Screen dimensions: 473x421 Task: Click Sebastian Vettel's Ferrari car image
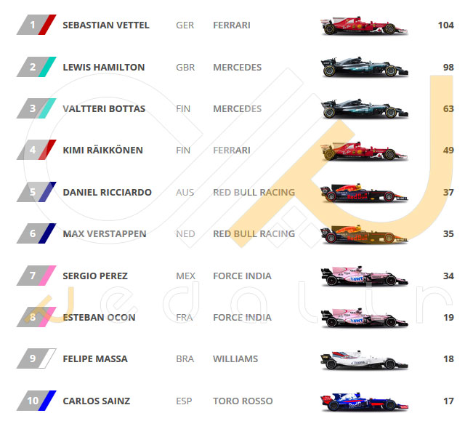pos(364,25)
